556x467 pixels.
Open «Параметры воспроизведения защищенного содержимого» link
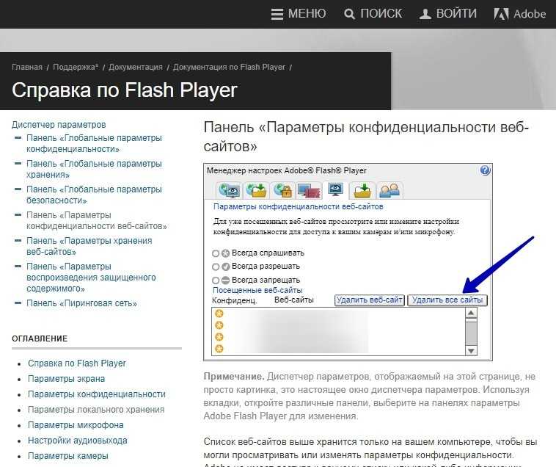91,278
